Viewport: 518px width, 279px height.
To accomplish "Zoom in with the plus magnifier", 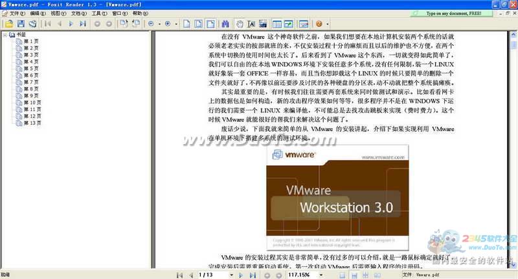I will (168, 24).
